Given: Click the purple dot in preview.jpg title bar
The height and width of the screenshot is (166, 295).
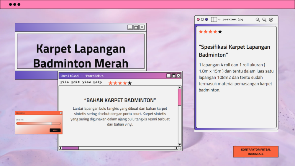Looking at the screenshot, I should 206,19.
